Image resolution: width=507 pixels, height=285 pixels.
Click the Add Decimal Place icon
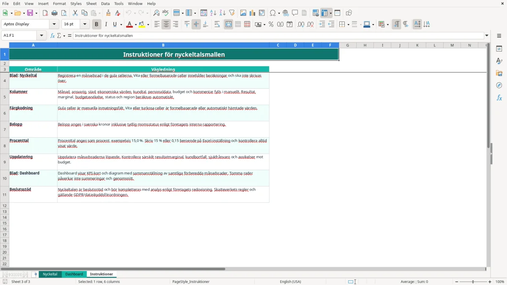301,24
